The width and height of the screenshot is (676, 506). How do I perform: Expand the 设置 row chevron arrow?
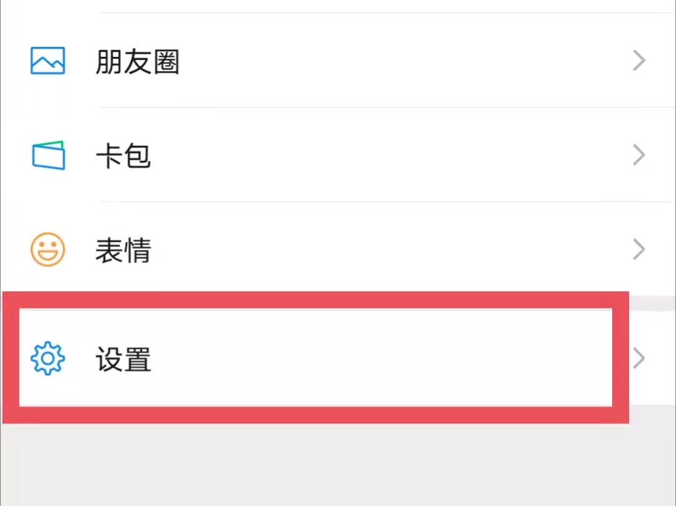[638, 359]
